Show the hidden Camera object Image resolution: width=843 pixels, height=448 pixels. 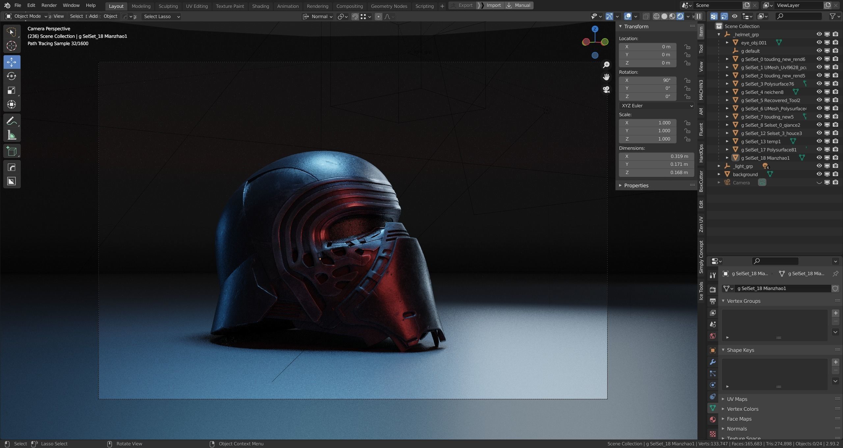(819, 182)
